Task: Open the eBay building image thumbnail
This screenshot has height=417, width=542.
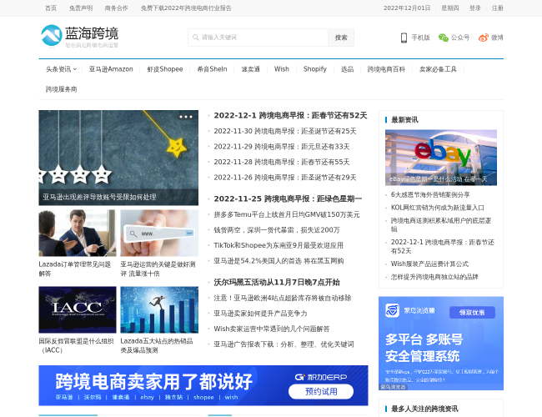Action: pos(441,158)
